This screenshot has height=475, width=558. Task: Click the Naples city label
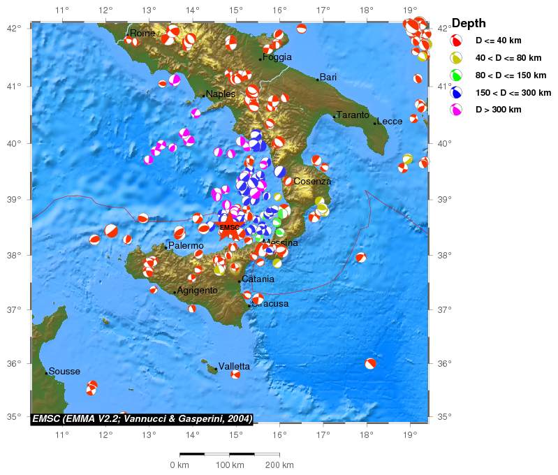220,94
